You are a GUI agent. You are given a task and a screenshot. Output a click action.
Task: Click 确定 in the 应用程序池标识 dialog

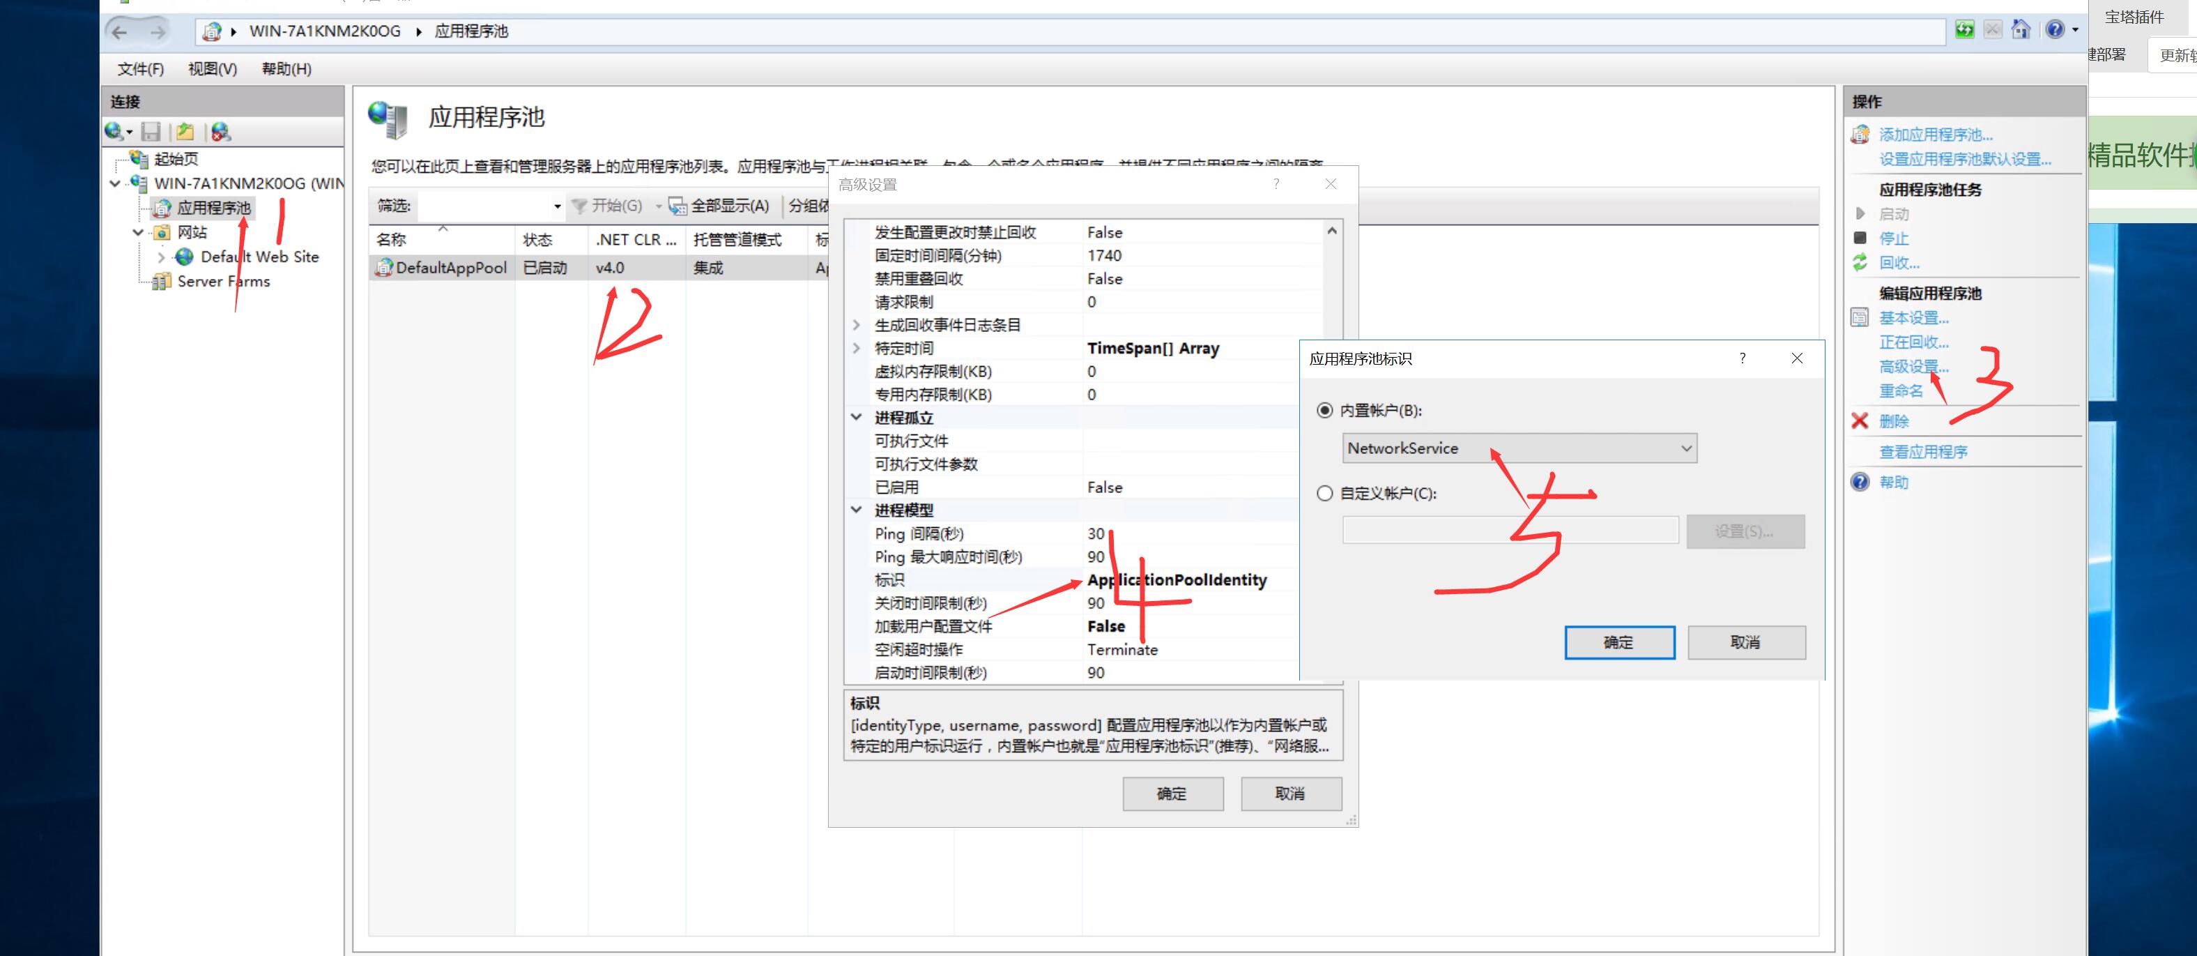click(x=1618, y=643)
